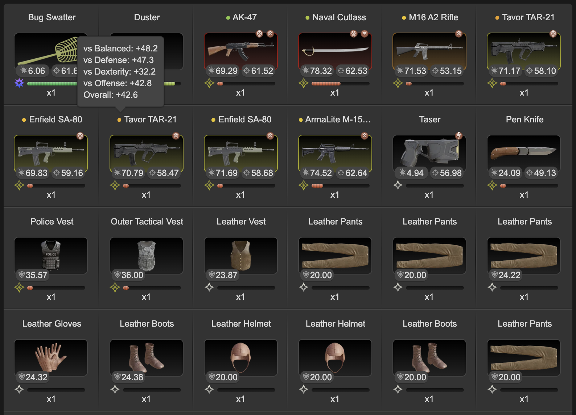This screenshot has width=576, height=415.
Task: Click the quality star under Outer Tactical Vest
Action: 115,288
